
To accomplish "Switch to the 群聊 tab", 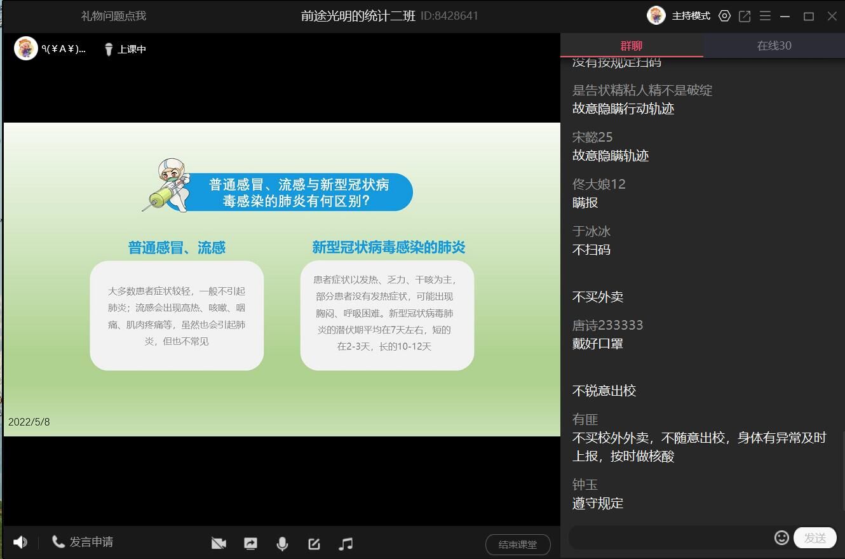I will 632,46.
